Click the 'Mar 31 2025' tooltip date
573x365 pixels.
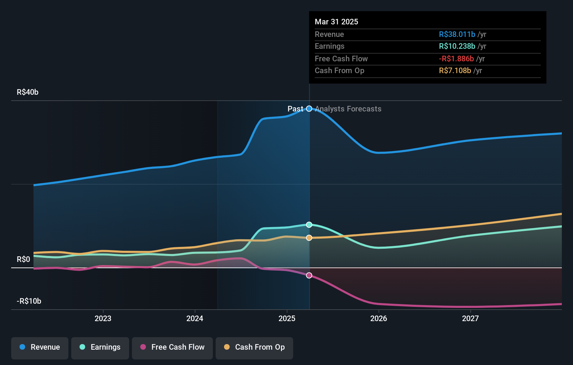tap(336, 22)
